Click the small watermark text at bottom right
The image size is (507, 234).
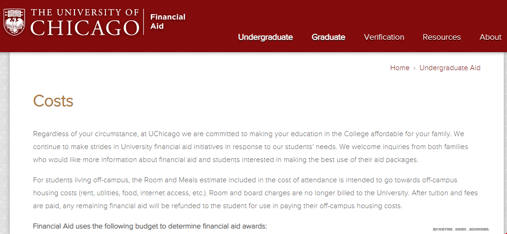pyautogui.click(x=461, y=229)
